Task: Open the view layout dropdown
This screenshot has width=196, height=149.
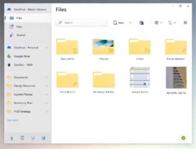Action: [x=158, y=23]
